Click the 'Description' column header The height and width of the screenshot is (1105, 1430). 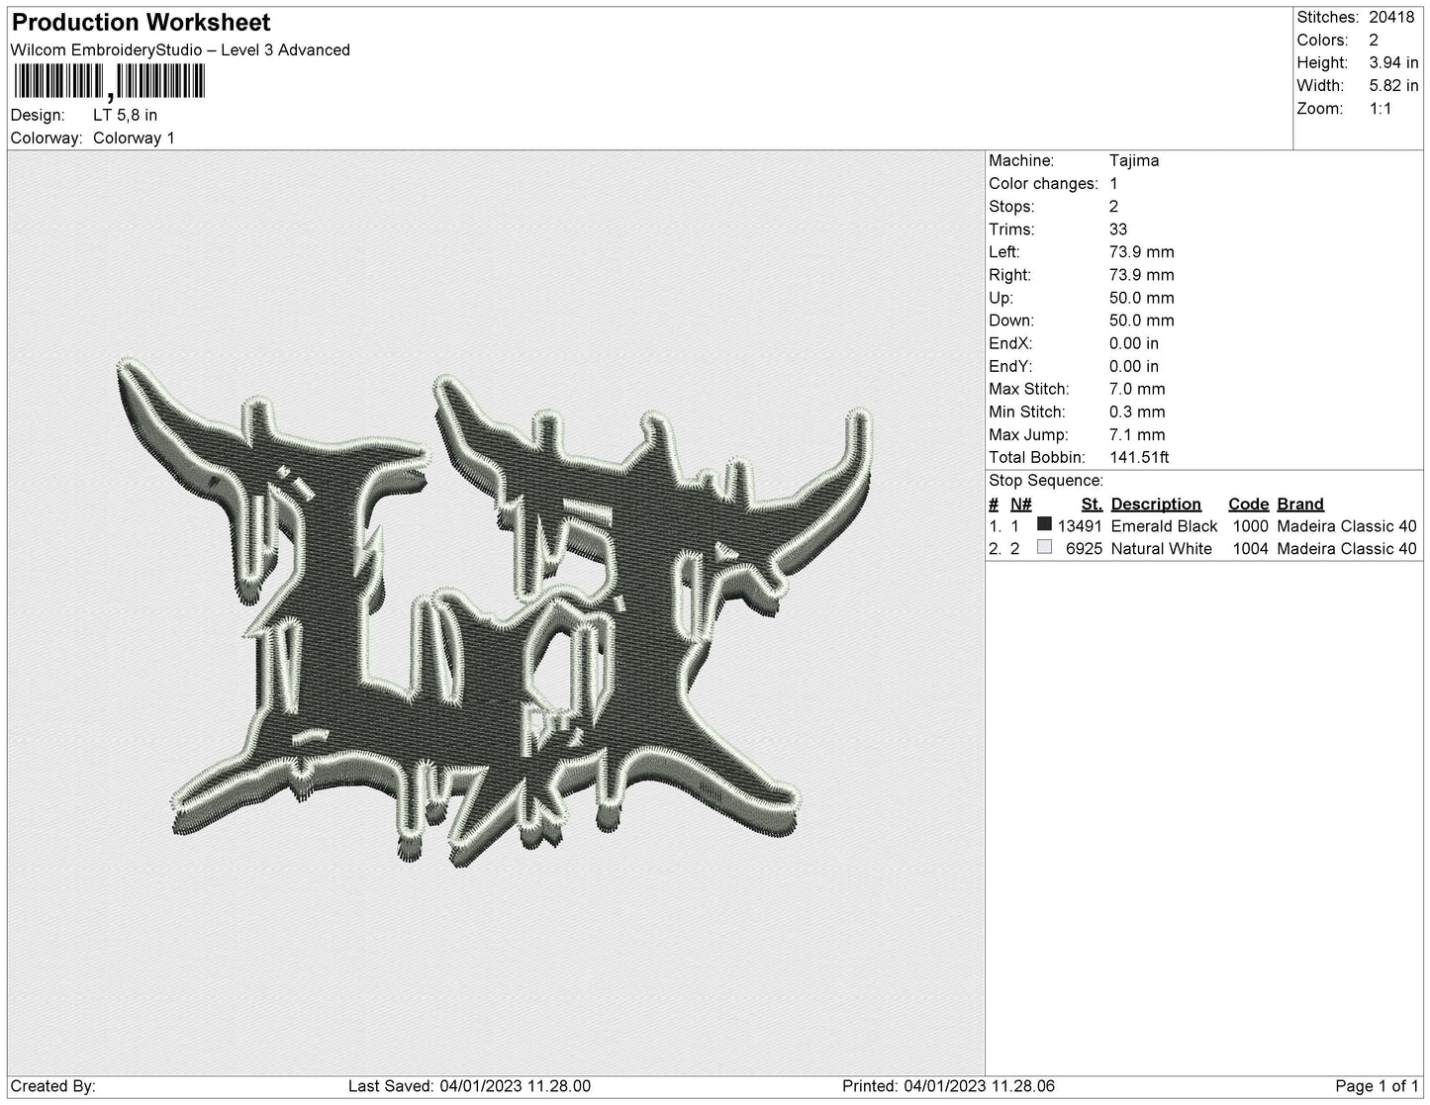point(1156,504)
